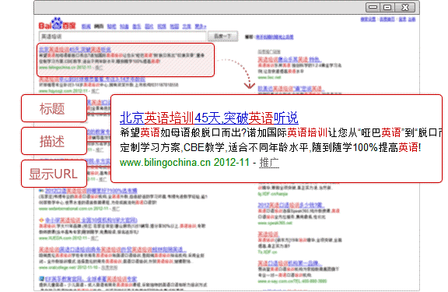Click the Baidu paw logo

point(57,23)
